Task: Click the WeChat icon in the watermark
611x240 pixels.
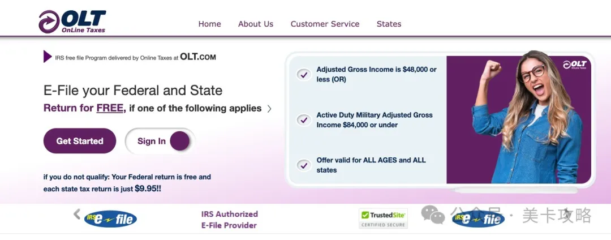Action: click(x=433, y=215)
